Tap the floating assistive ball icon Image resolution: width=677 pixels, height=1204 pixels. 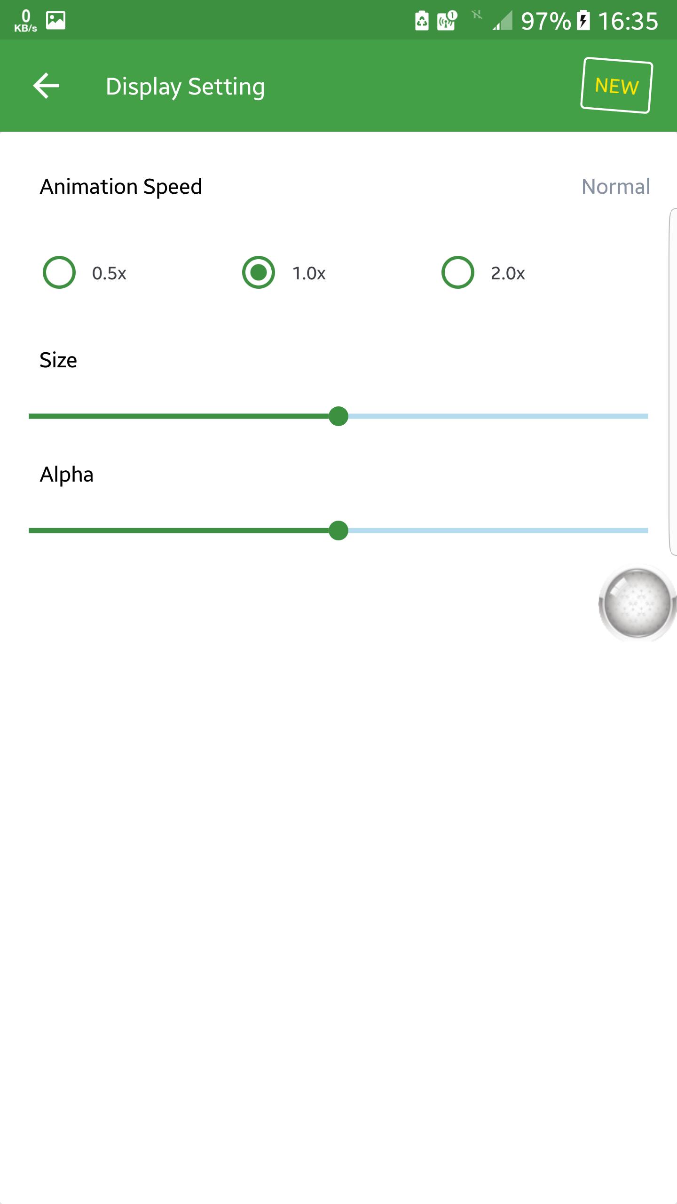click(637, 603)
